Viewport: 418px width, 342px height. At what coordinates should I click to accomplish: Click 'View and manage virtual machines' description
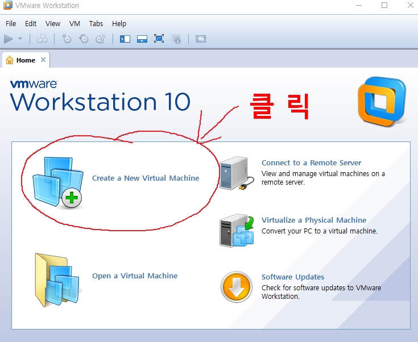click(323, 178)
